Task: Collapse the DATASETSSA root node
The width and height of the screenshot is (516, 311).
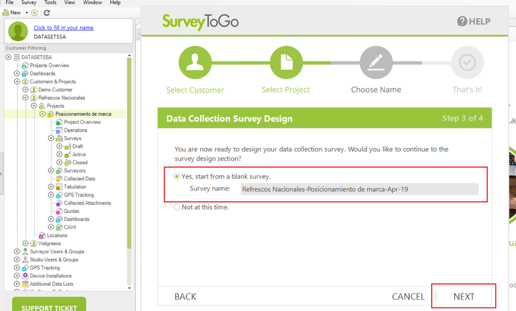Action: pyautogui.click(x=9, y=57)
